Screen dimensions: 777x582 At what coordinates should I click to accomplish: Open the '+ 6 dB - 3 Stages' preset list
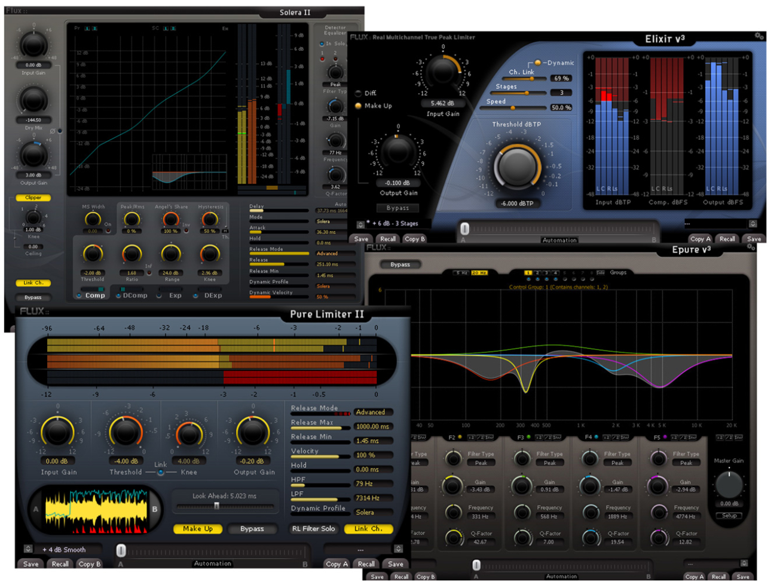pos(360,224)
